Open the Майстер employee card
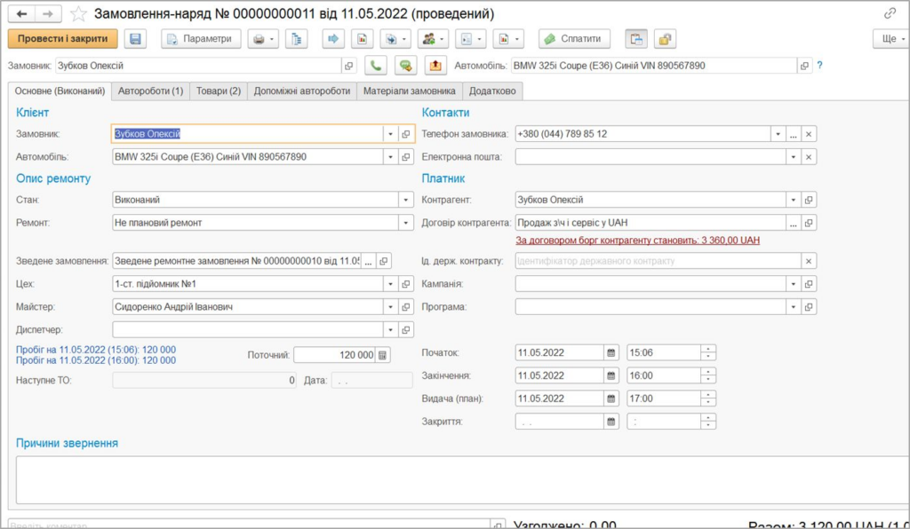This screenshot has height=529, width=910. (405, 307)
